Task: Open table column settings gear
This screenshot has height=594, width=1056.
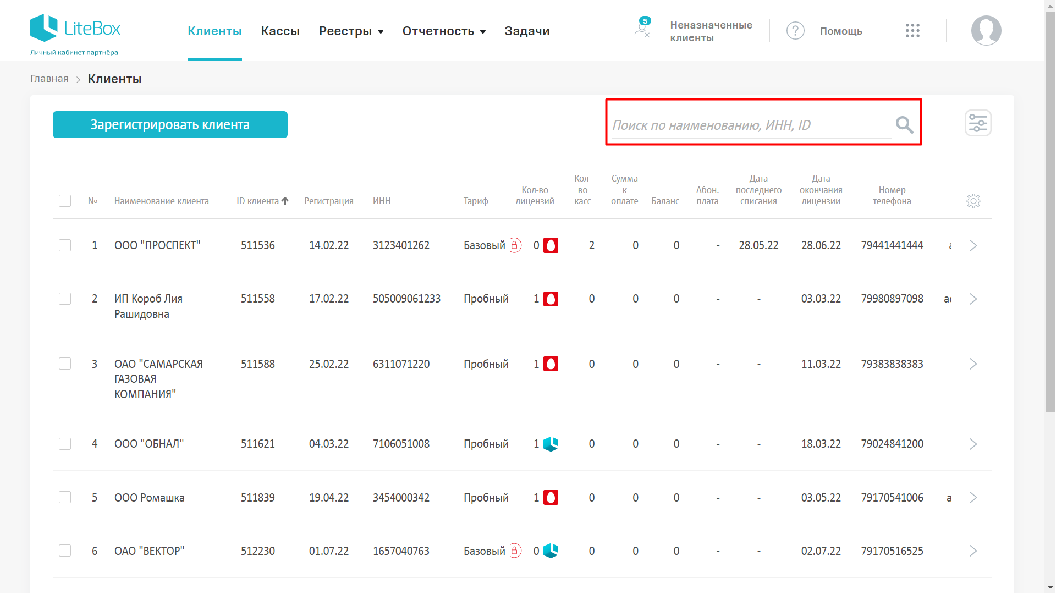Action: point(973,201)
